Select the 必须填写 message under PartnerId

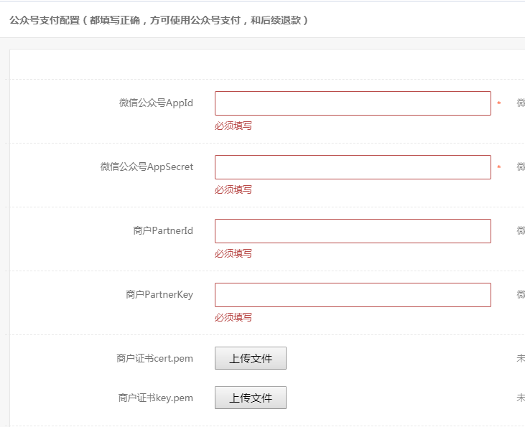[233, 253]
